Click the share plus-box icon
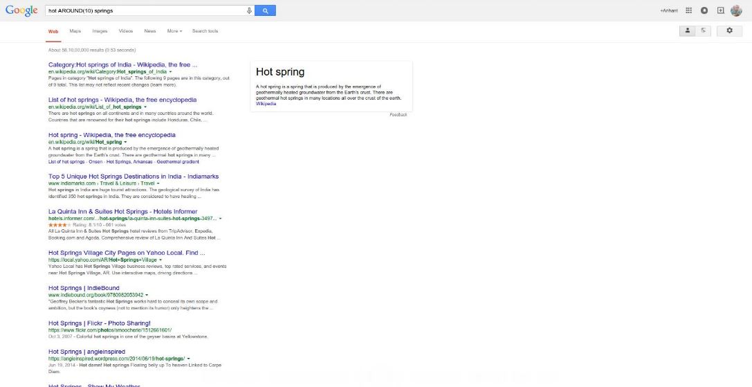Screen dimensions: 752x387 (x=720, y=10)
